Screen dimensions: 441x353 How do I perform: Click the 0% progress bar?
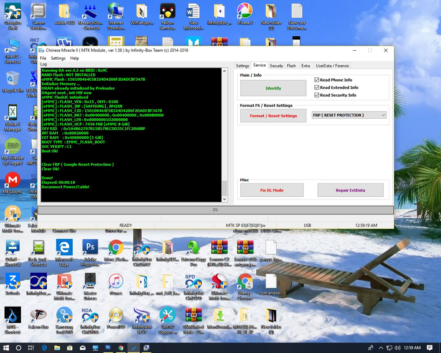[216, 210]
